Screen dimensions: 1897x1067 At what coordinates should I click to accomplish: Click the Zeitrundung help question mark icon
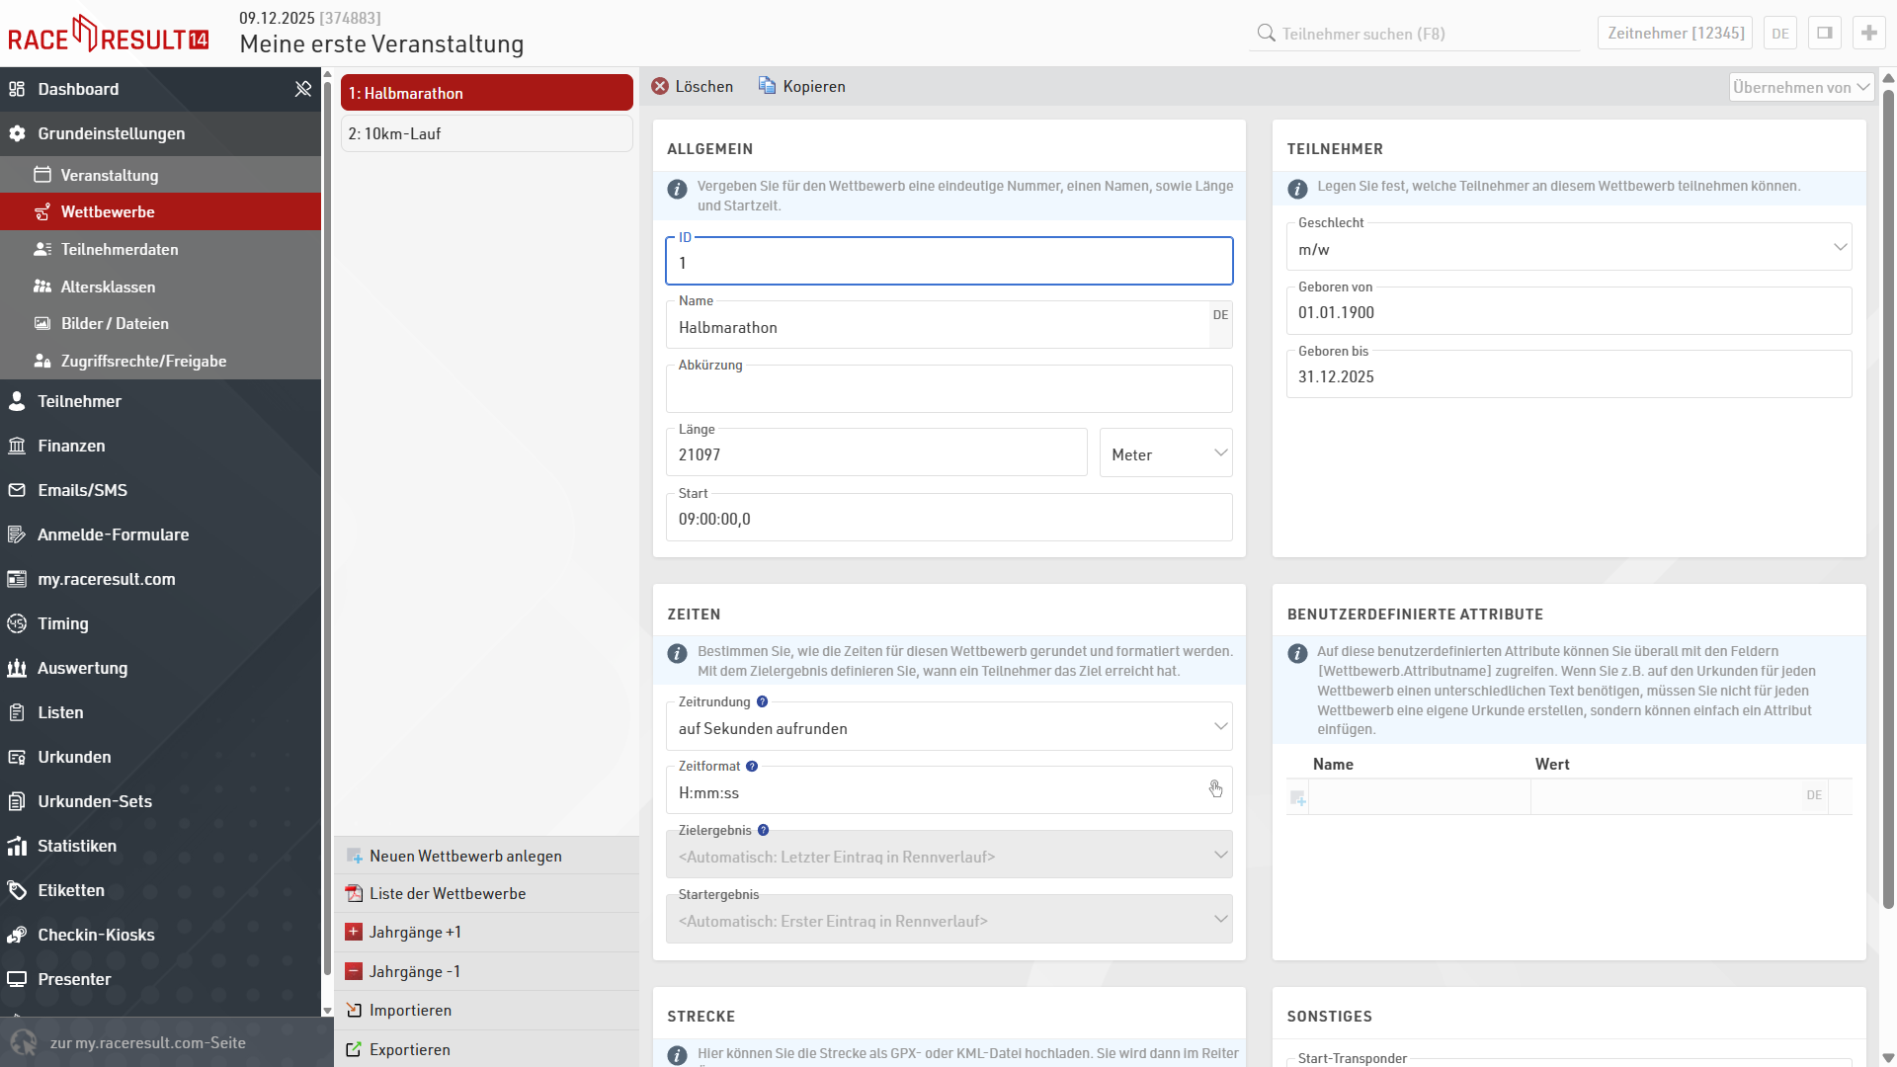[x=762, y=702]
